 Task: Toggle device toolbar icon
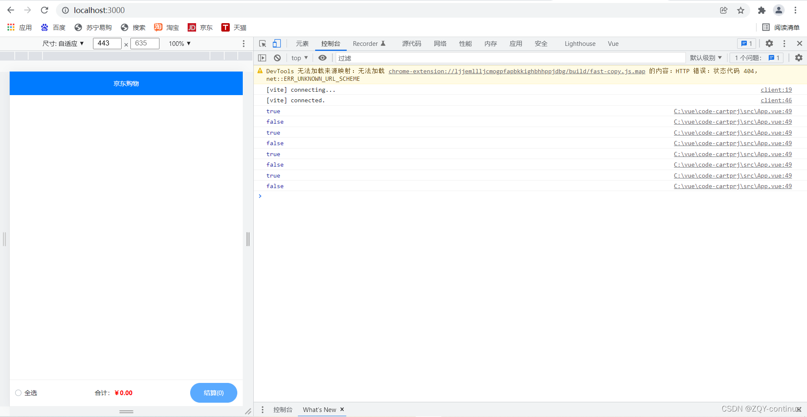click(276, 43)
